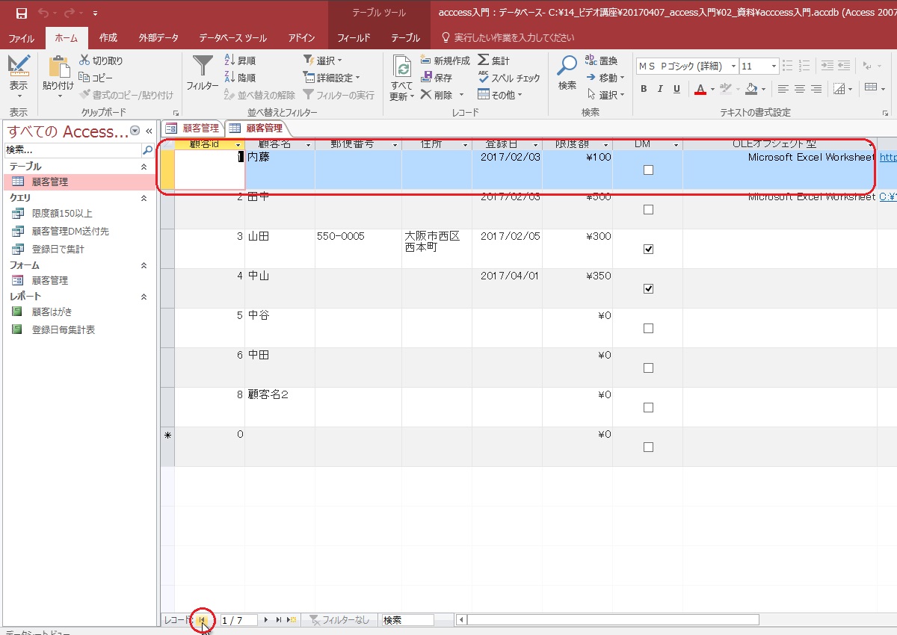Image resolution: width=897 pixels, height=635 pixels.
Task: Switch to first 顧客管理 form document tab
Action: [193, 128]
